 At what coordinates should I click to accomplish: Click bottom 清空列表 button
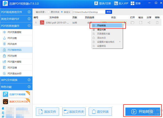click(x=100, y=112)
